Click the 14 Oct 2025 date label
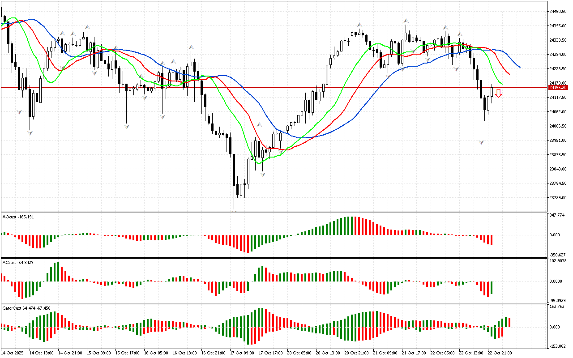The width and height of the screenshot is (573, 358). click(x=13, y=353)
